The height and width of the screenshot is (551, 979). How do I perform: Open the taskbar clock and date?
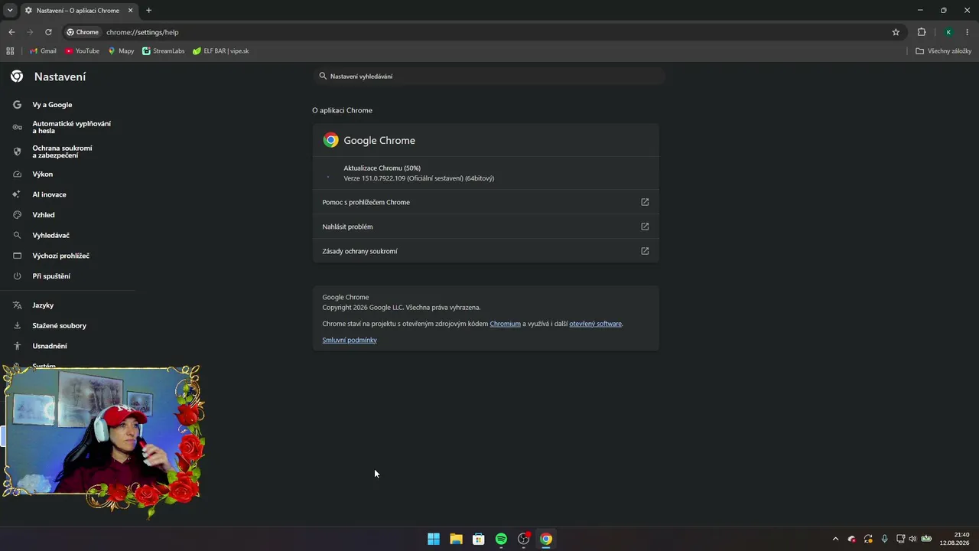(x=955, y=539)
